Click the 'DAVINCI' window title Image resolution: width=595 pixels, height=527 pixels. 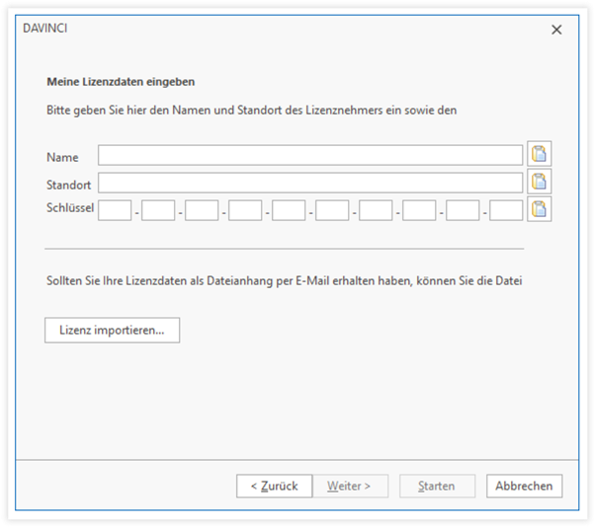[45, 29]
